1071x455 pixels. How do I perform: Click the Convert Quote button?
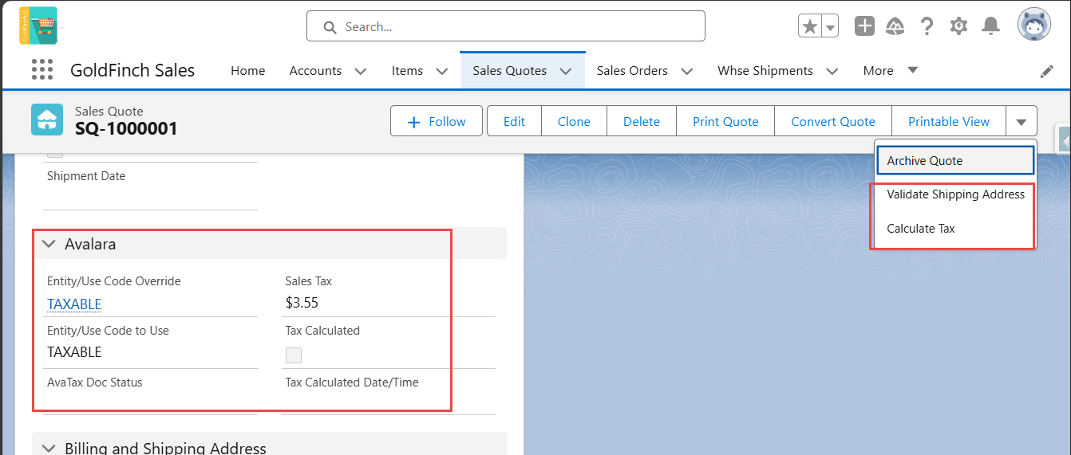click(x=833, y=121)
